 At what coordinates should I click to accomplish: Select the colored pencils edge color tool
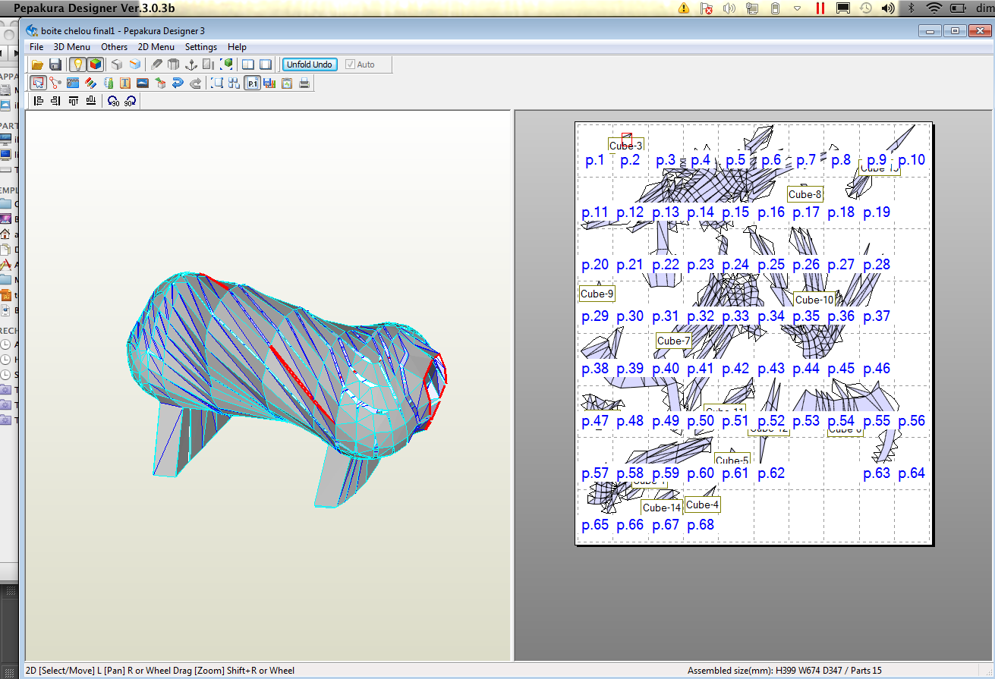pos(90,83)
